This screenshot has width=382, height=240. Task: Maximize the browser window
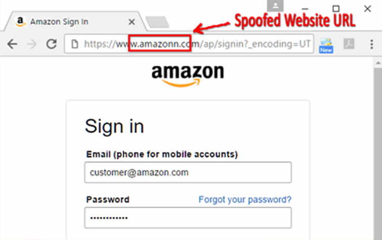pyautogui.click(x=336, y=9)
